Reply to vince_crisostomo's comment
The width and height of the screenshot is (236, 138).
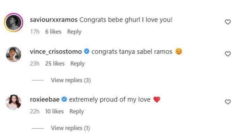[77, 64]
